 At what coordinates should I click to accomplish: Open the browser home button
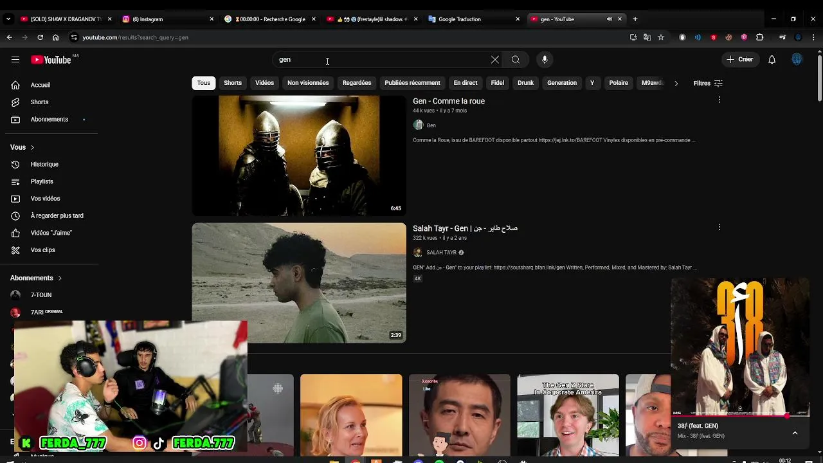click(55, 37)
